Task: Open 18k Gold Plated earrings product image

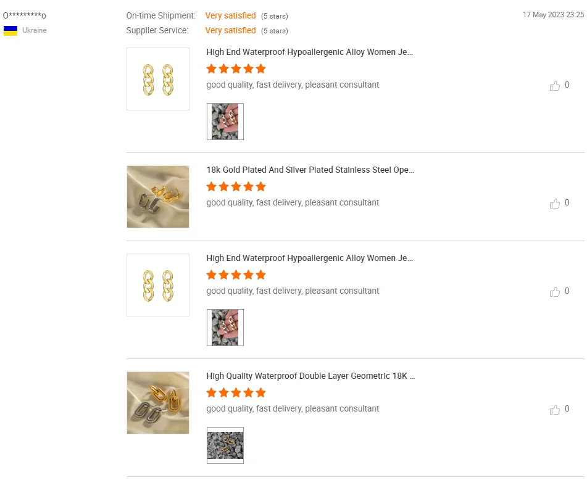Action: 158,197
